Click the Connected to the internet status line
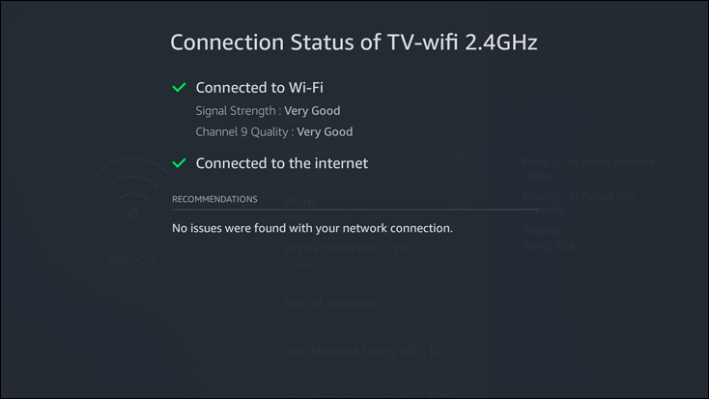The height and width of the screenshot is (399, 709). [281, 163]
